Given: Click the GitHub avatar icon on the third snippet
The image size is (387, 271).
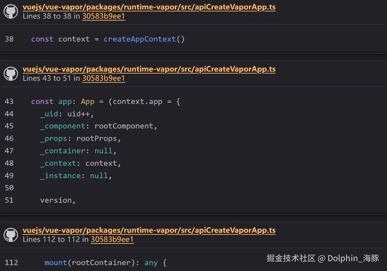Looking at the screenshot, I should (11, 235).
